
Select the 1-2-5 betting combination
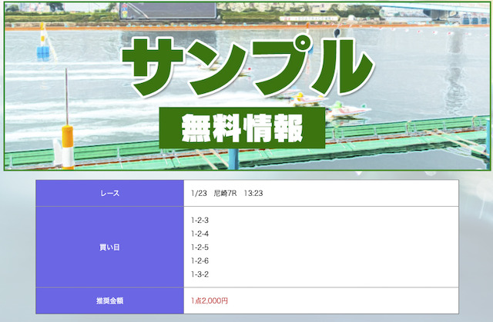point(200,247)
